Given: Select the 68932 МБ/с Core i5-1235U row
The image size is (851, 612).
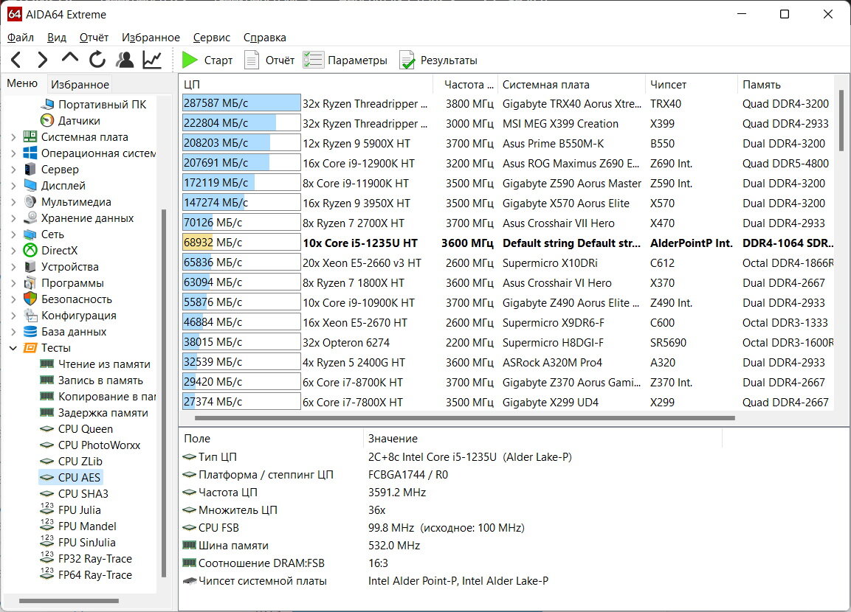Looking at the screenshot, I should (x=508, y=243).
